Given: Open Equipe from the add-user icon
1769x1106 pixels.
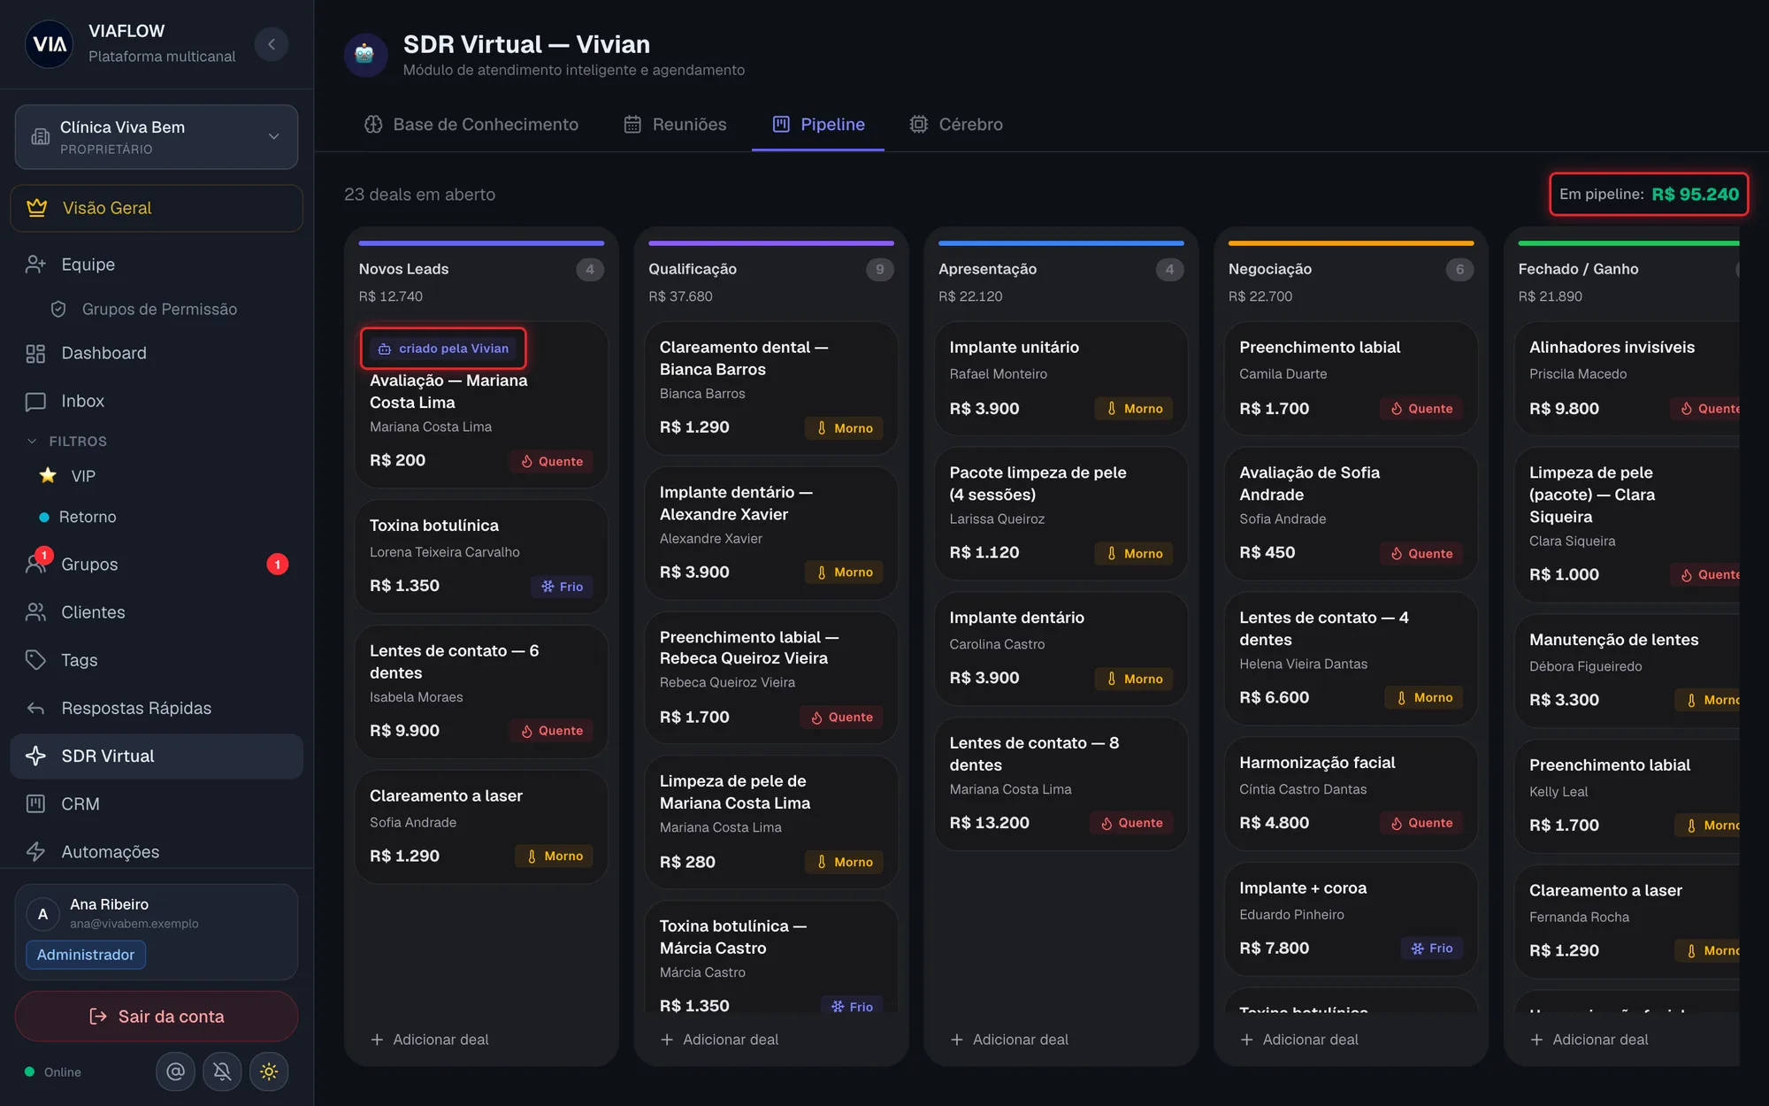Looking at the screenshot, I should (x=35, y=265).
